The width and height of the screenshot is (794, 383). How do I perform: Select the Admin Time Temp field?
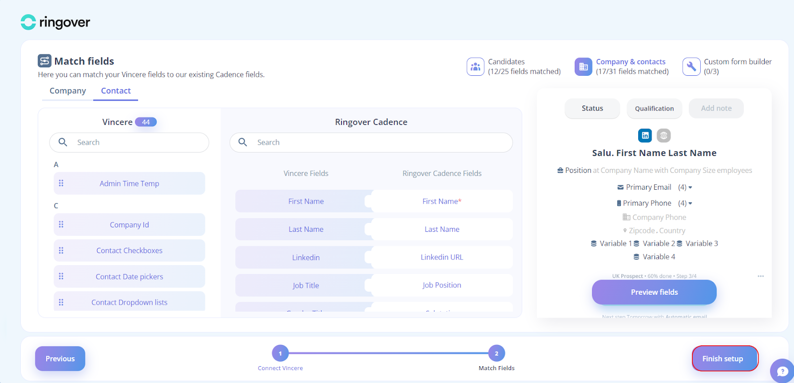[129, 183]
